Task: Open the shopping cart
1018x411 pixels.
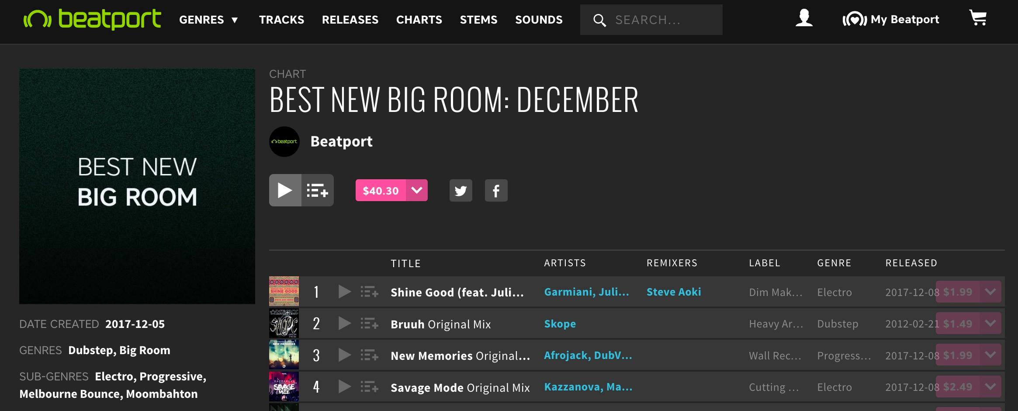Action: point(978,18)
